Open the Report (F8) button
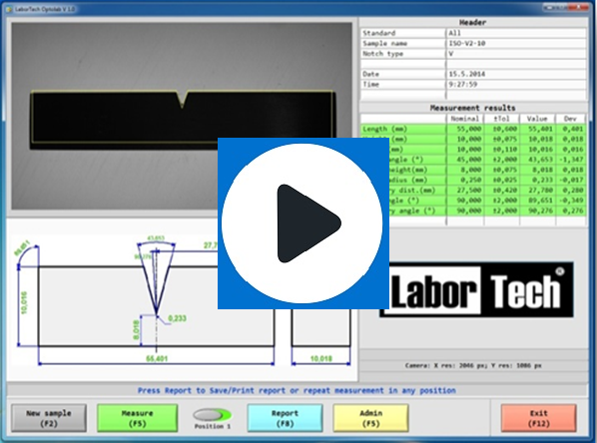This screenshot has width=597, height=443. tap(285, 418)
